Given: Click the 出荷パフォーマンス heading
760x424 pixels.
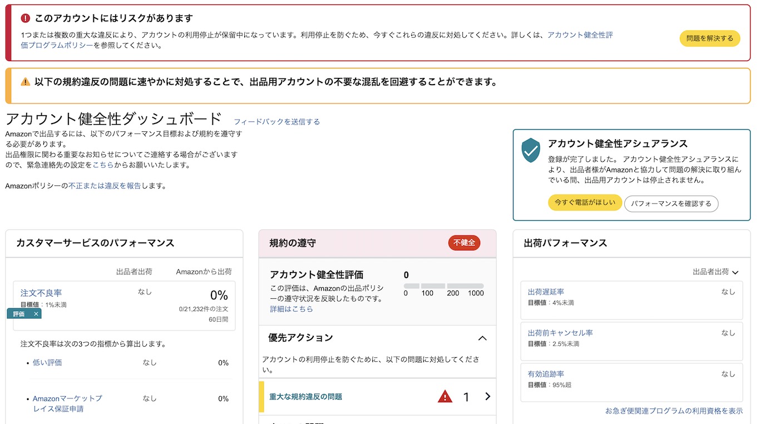Looking at the screenshot, I should 565,243.
